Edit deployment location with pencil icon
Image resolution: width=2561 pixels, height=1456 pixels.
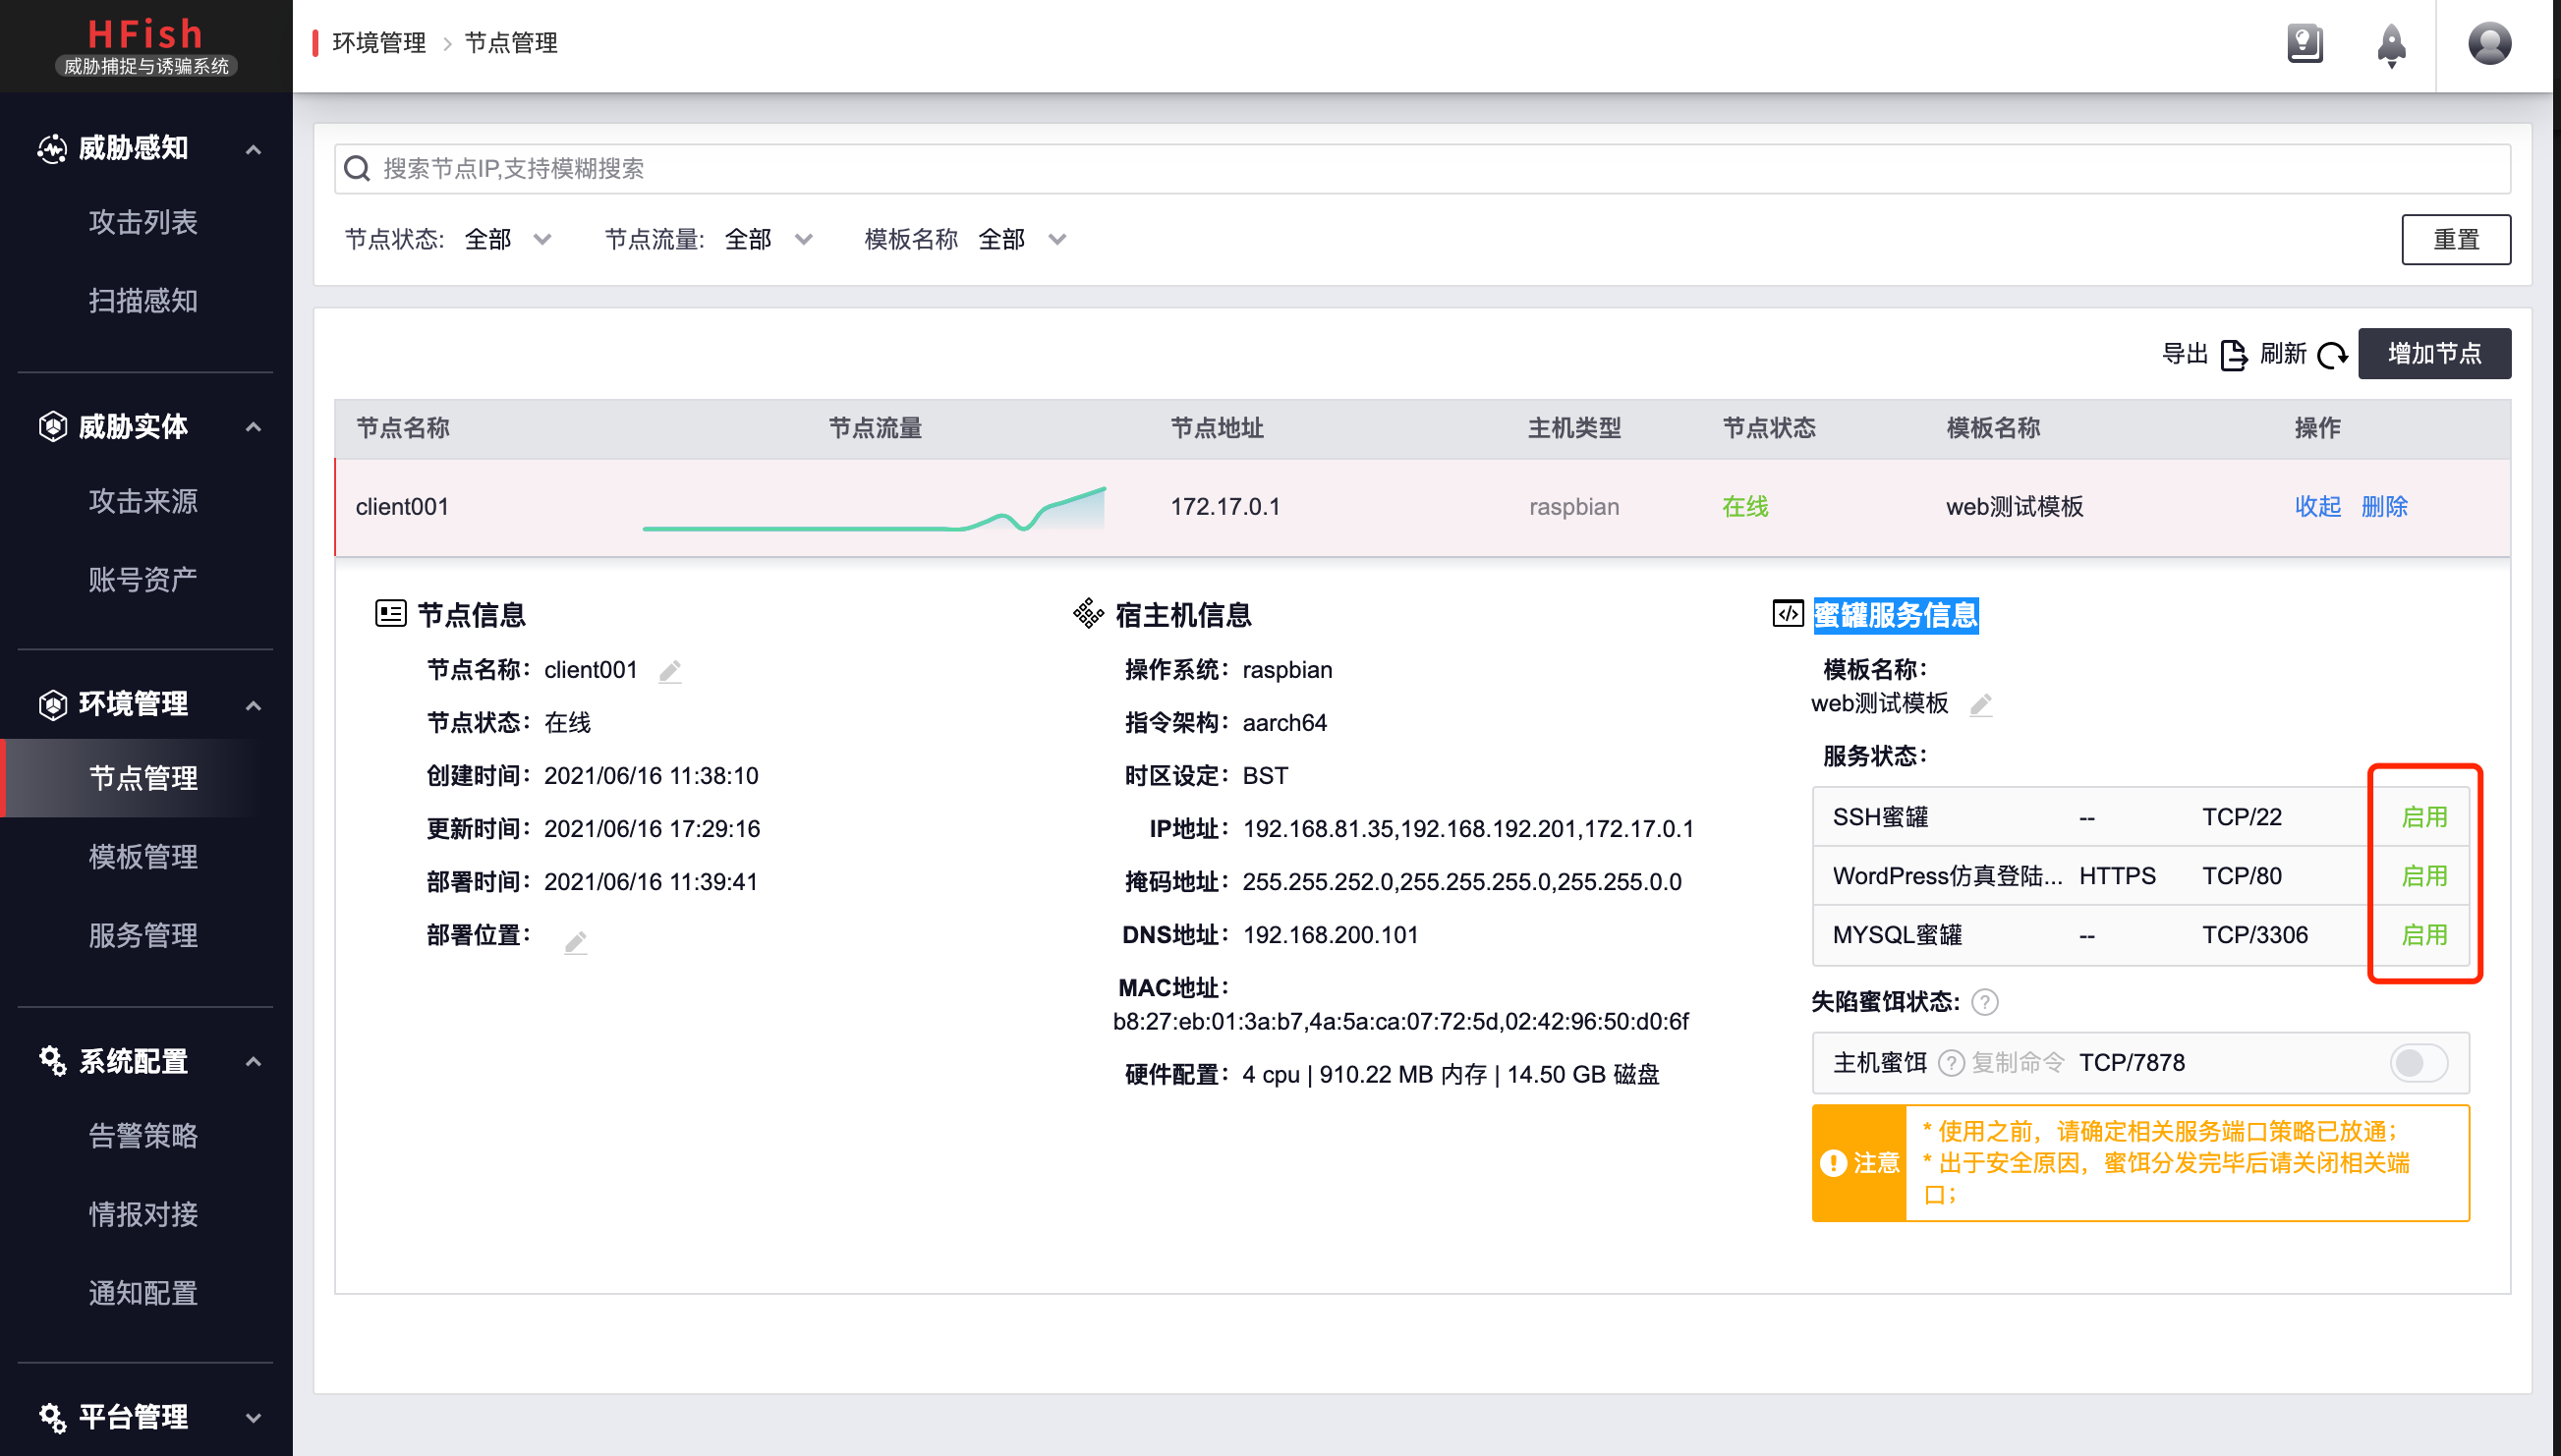tap(575, 941)
